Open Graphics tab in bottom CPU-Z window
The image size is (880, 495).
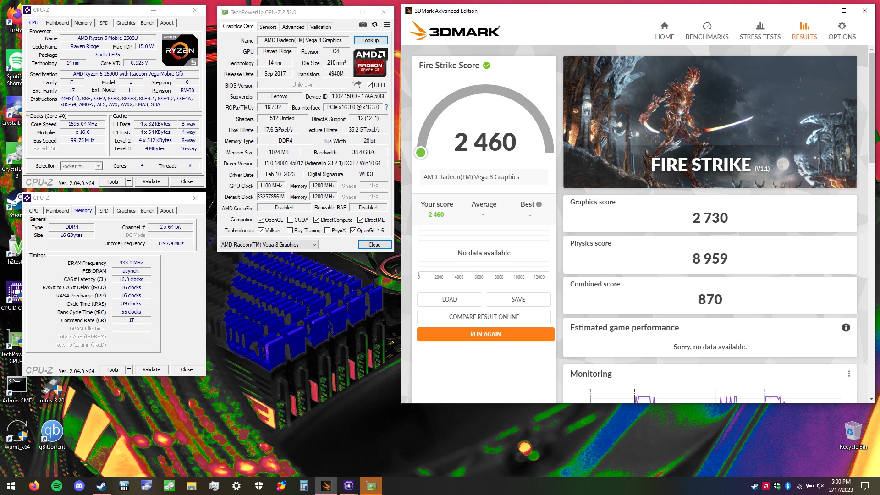[126, 211]
